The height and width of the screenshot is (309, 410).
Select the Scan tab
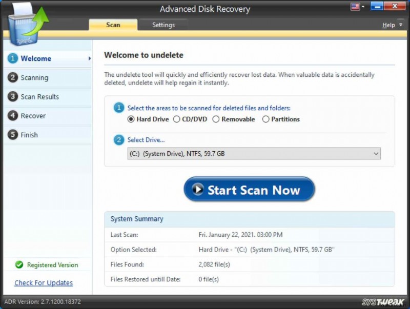113,24
